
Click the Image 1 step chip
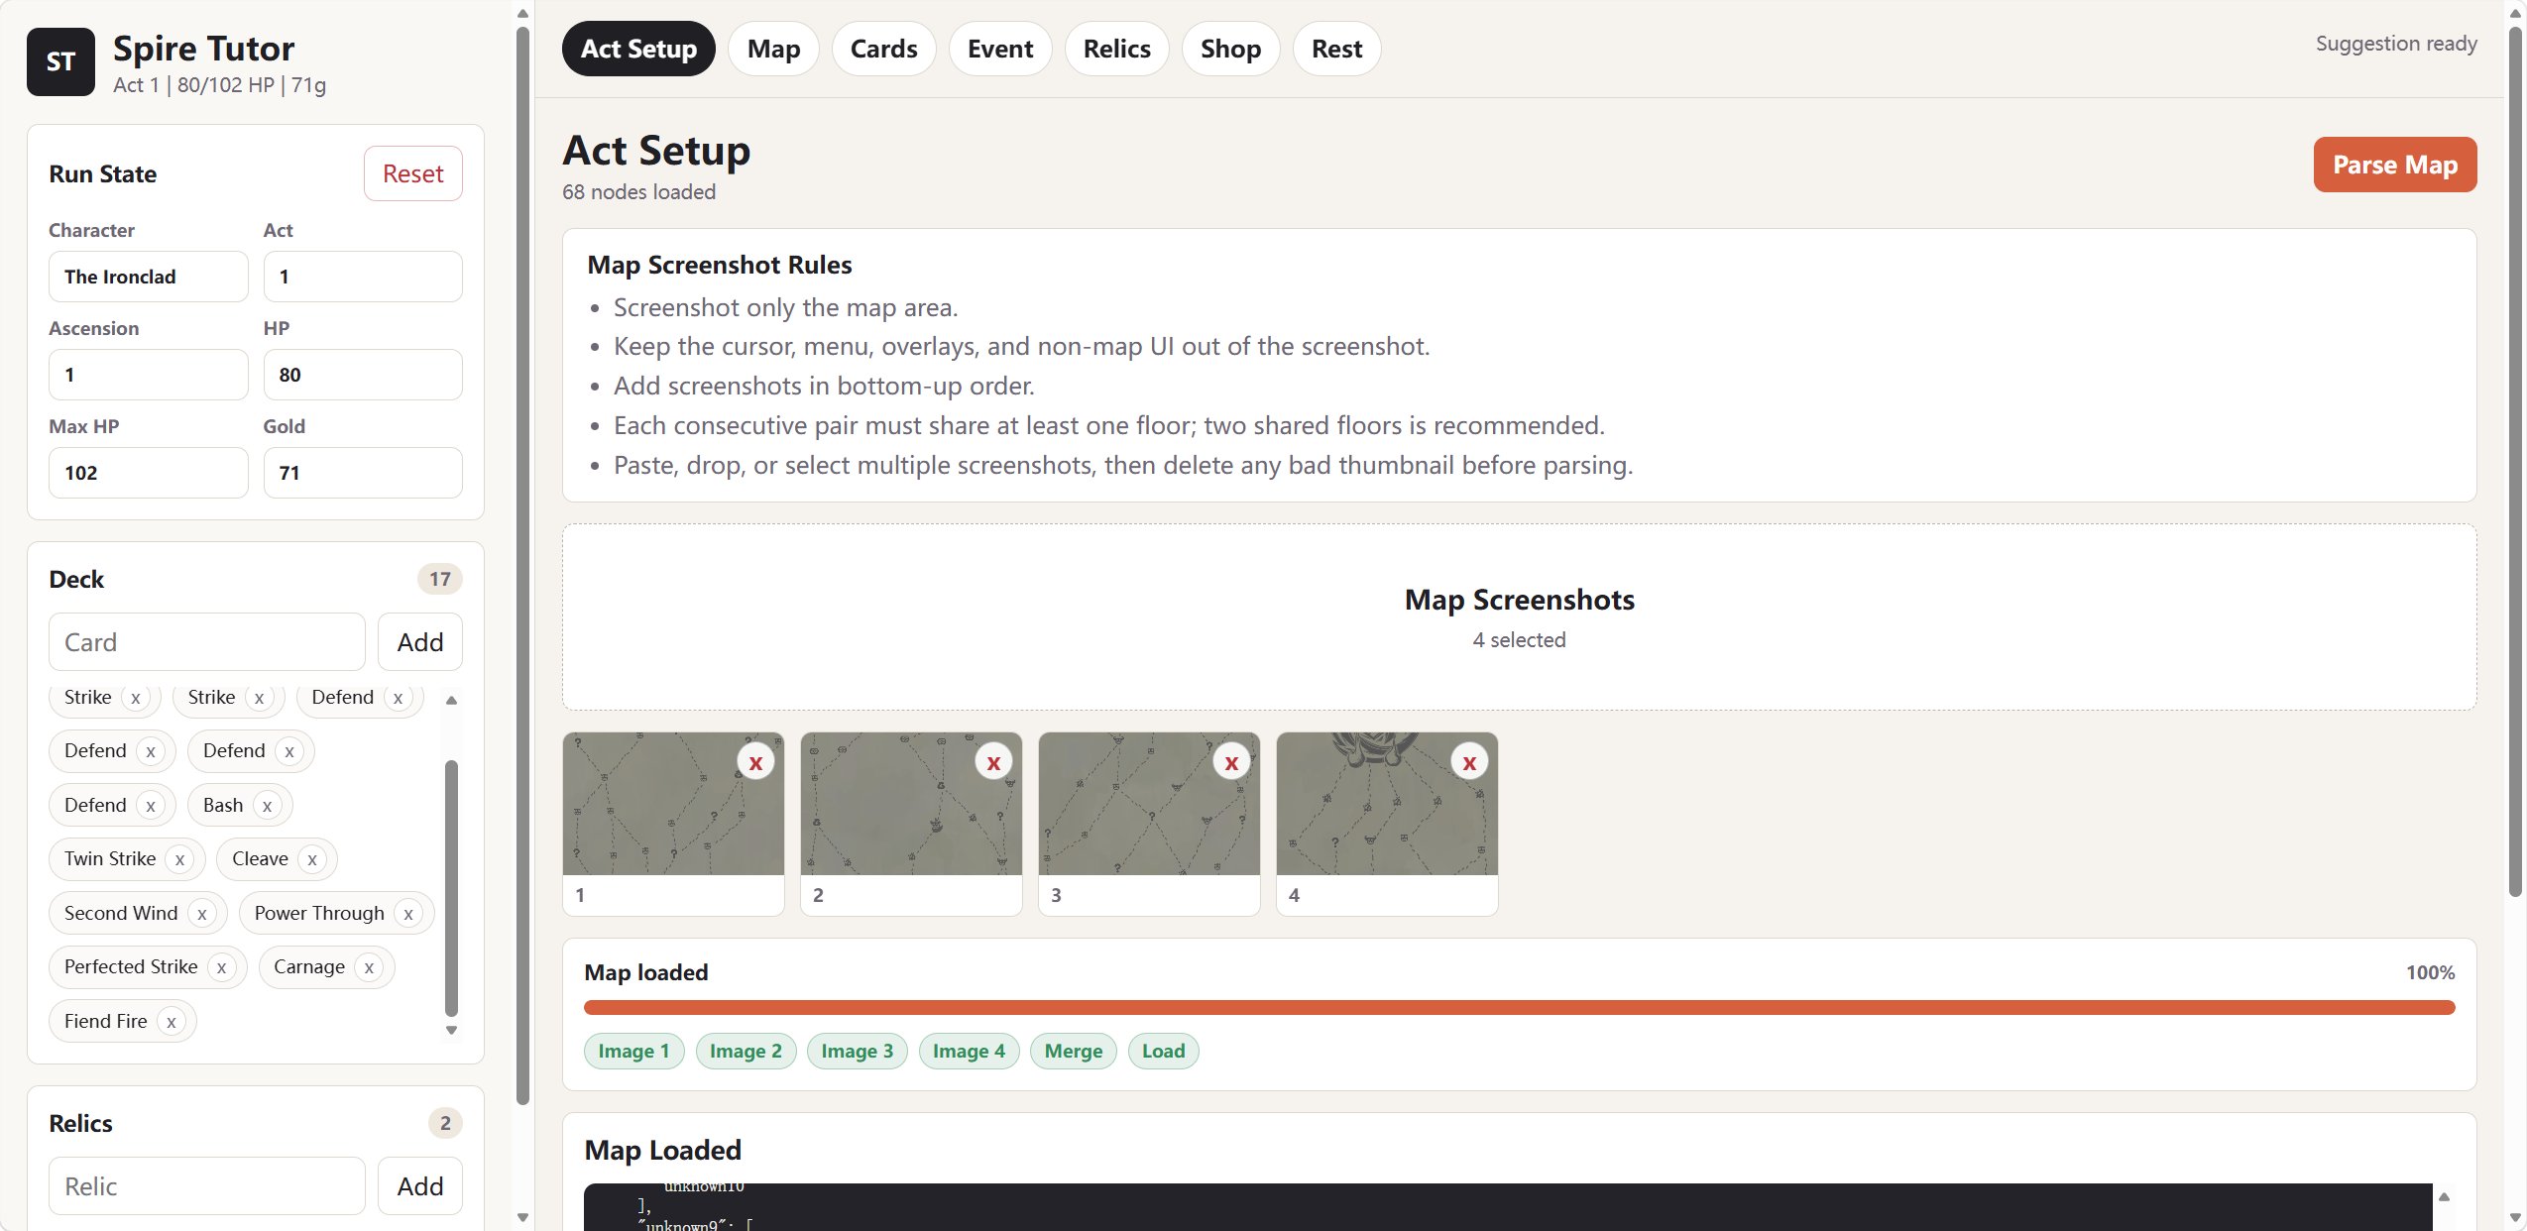point(634,1052)
